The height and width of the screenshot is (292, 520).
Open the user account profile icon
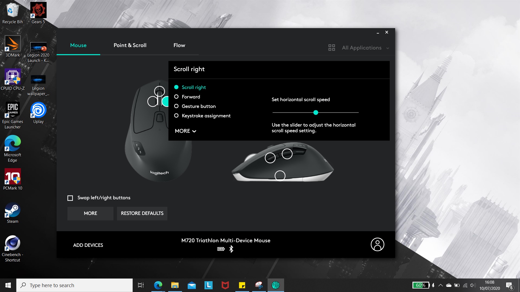(x=377, y=244)
